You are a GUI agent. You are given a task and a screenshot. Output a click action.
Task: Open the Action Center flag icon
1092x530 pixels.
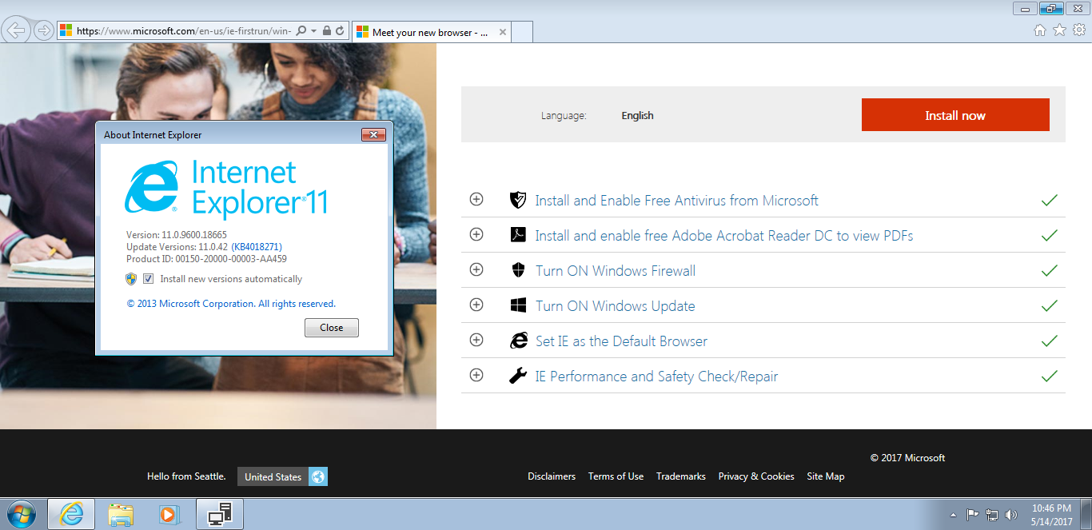973,515
